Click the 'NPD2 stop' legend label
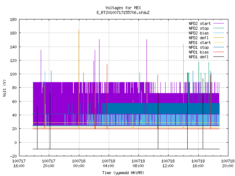Image resolution: width=235 pixels, height=176 pixels. tap(199, 28)
